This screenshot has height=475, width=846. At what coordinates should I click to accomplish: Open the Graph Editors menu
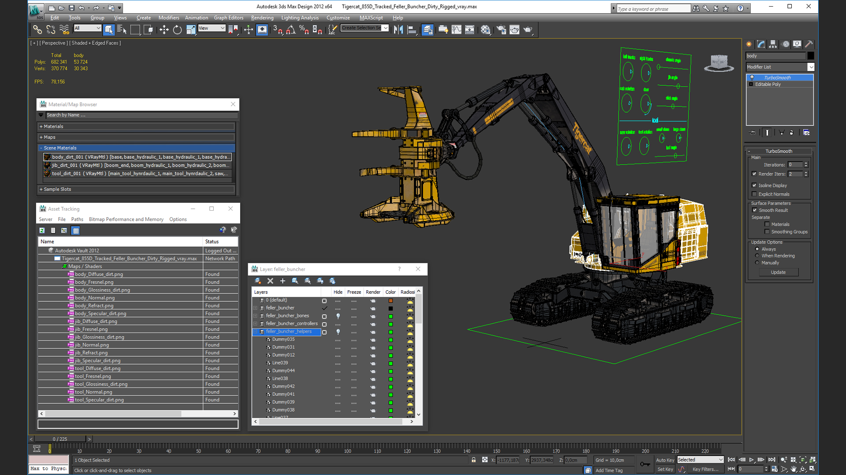(x=229, y=18)
